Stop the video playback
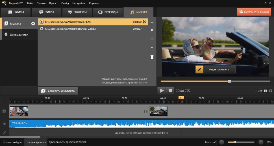Viewport: 274px width, 146px height. [x=170, y=91]
